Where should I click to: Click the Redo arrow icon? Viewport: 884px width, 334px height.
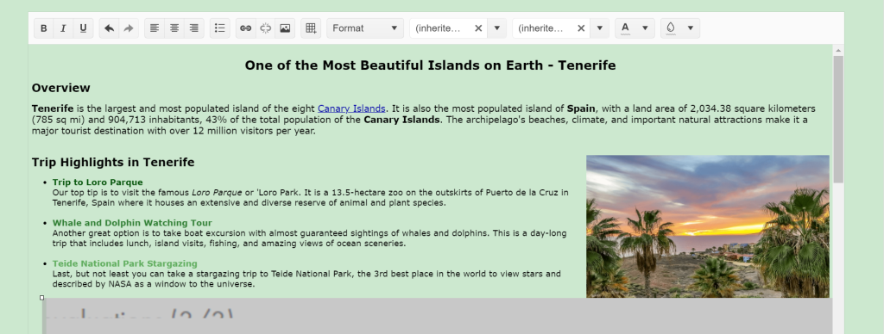[x=129, y=28]
